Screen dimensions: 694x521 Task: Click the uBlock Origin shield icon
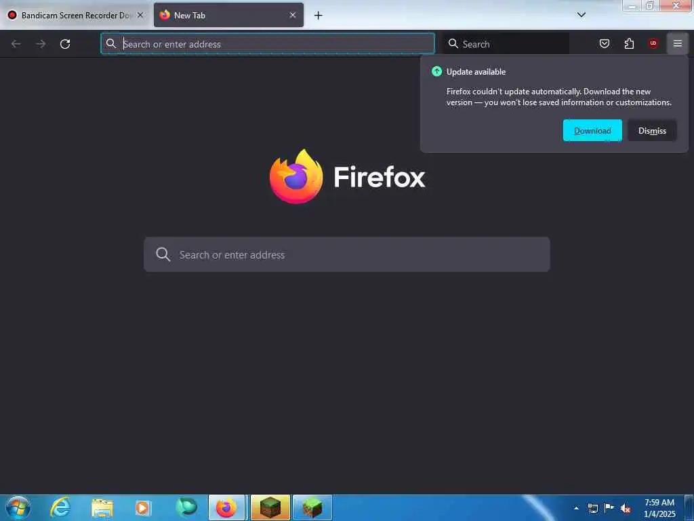pos(653,43)
